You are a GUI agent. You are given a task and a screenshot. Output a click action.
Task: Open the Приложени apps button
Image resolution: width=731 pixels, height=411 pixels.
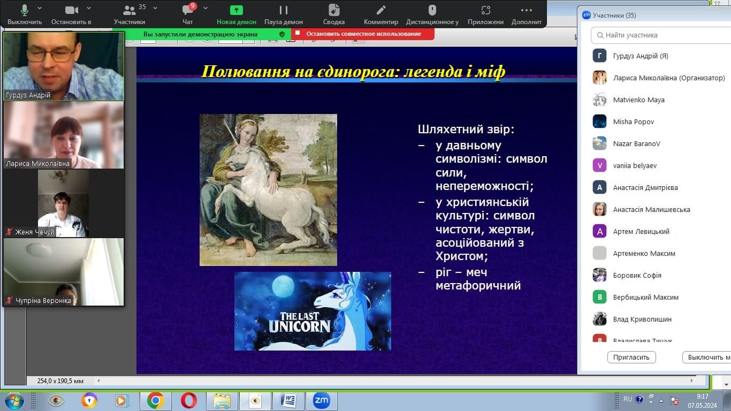(485, 14)
